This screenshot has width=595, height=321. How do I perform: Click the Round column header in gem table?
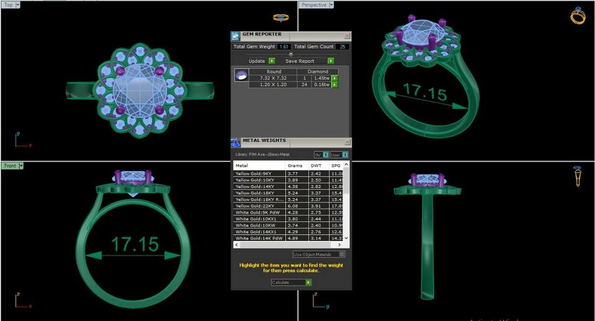pyautogui.click(x=273, y=71)
